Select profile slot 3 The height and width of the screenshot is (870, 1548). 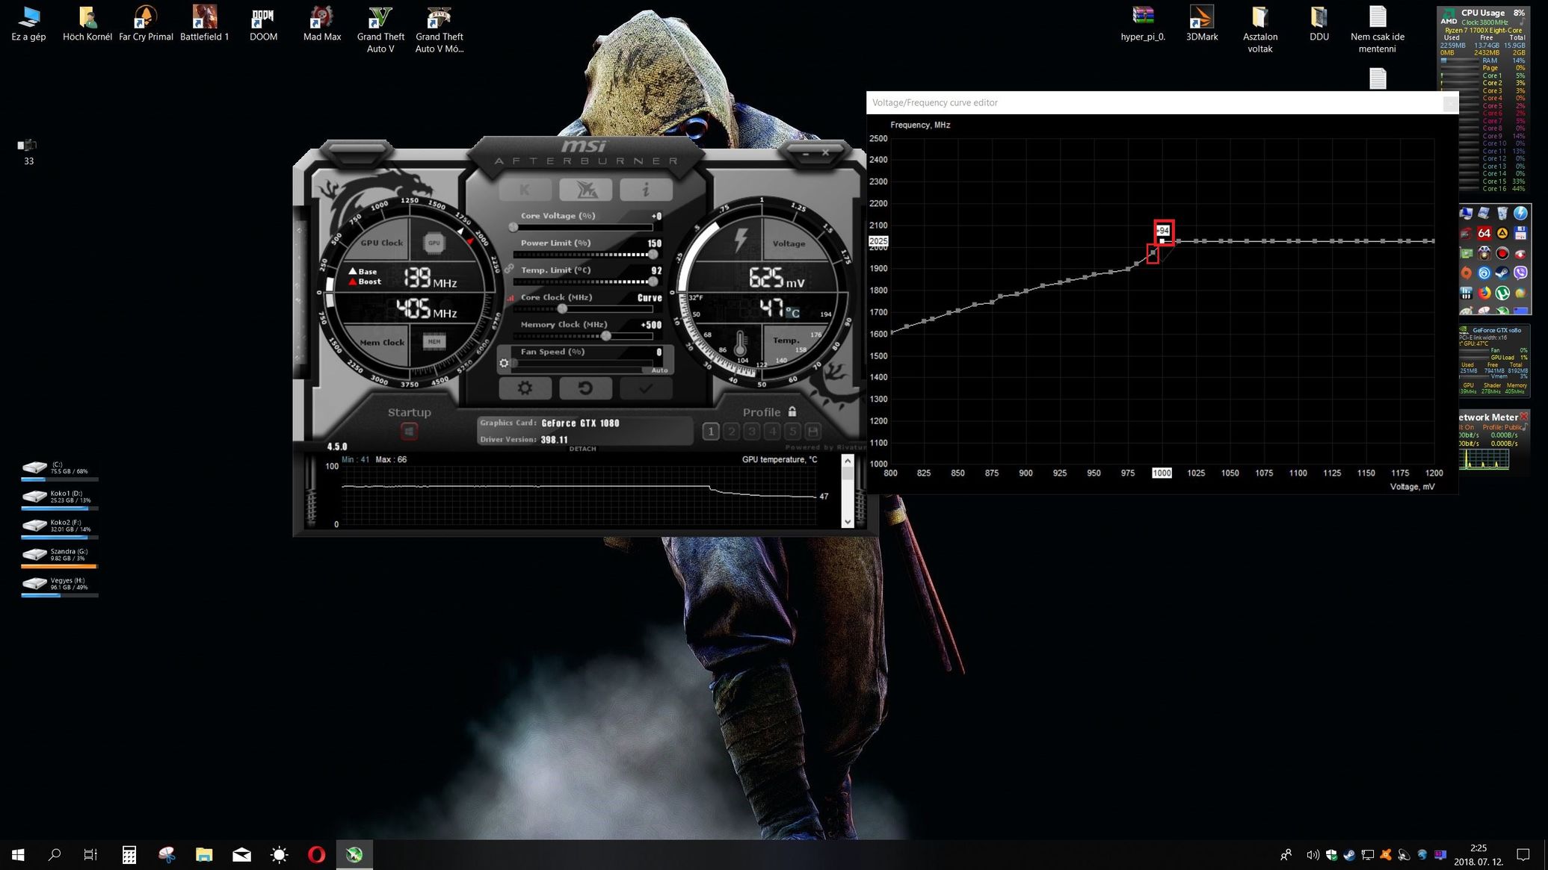pos(752,431)
